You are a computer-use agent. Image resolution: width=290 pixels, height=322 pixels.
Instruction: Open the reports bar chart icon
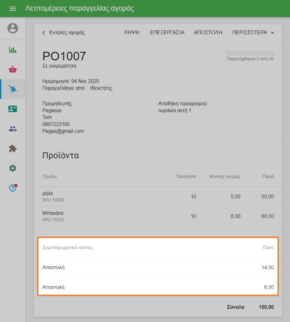pyautogui.click(x=13, y=50)
